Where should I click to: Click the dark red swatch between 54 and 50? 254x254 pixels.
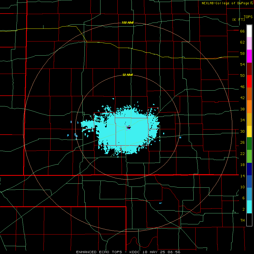pos(249,69)
